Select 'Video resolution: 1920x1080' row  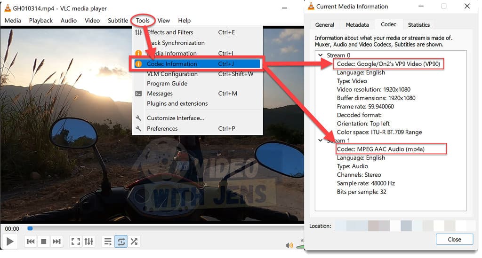pyautogui.click(x=373, y=90)
